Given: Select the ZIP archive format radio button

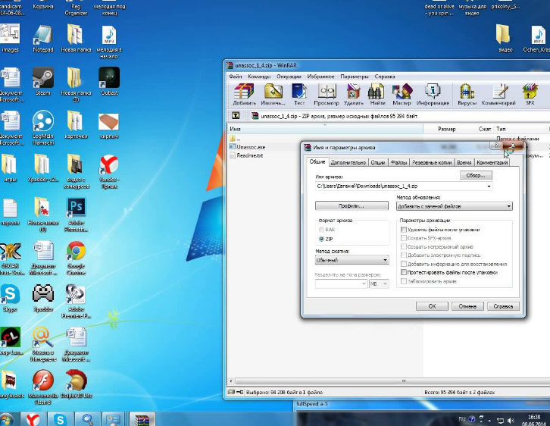Looking at the screenshot, I should [322, 239].
